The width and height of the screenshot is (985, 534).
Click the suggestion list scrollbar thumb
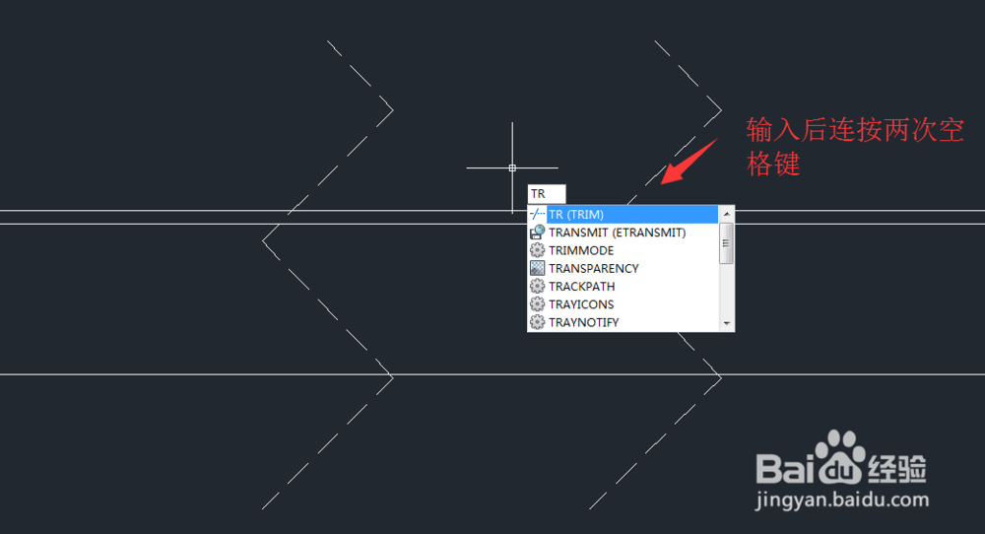[726, 243]
